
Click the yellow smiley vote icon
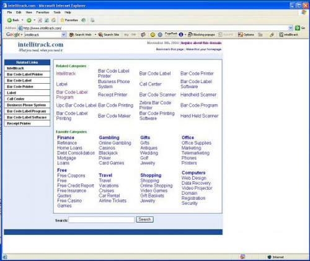(x=153, y=35)
